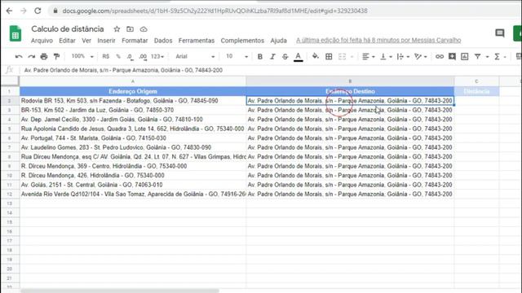522x293 pixels.
Task: Toggle italic formatting
Action: pyautogui.click(x=272, y=56)
